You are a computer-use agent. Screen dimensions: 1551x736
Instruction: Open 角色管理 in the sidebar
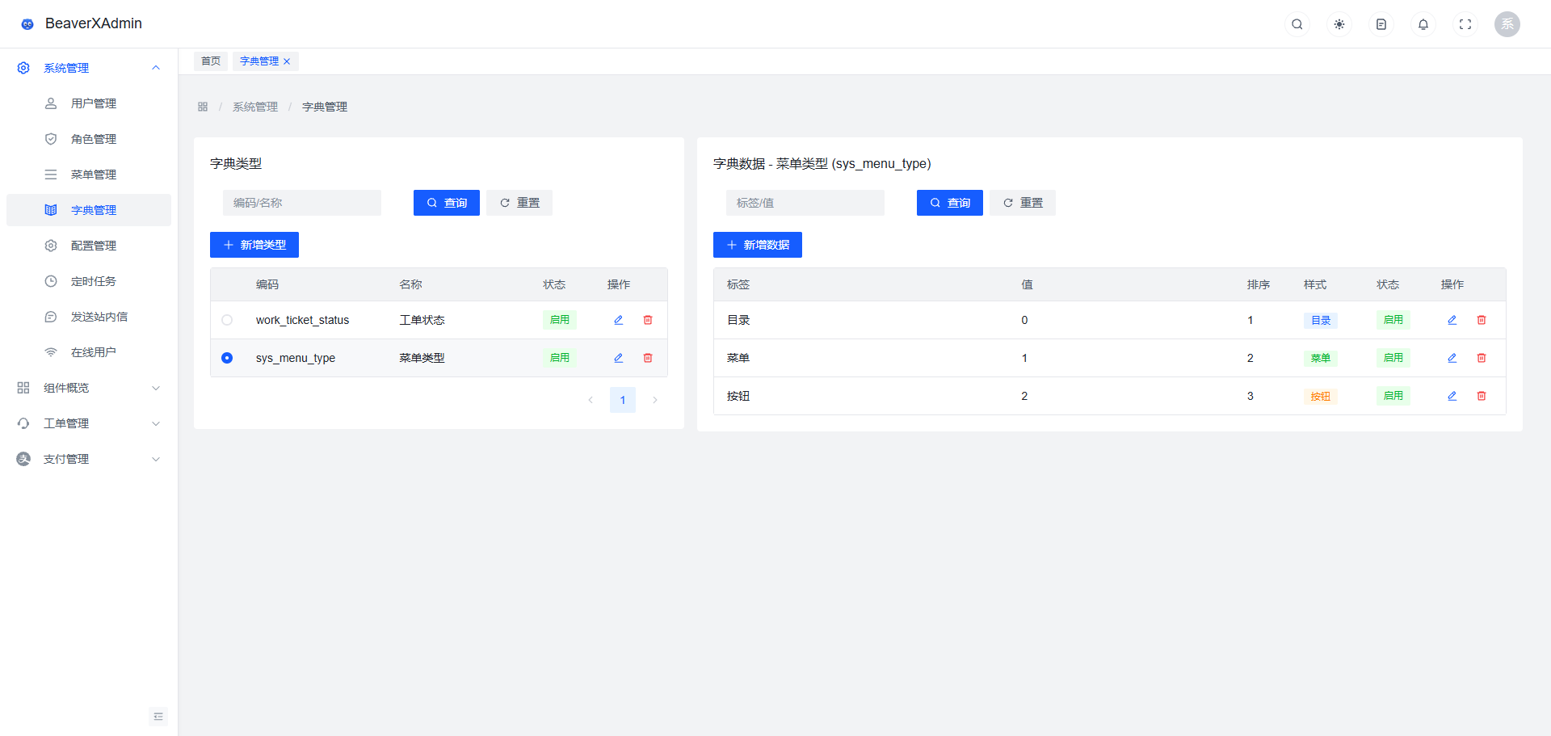[89, 139]
